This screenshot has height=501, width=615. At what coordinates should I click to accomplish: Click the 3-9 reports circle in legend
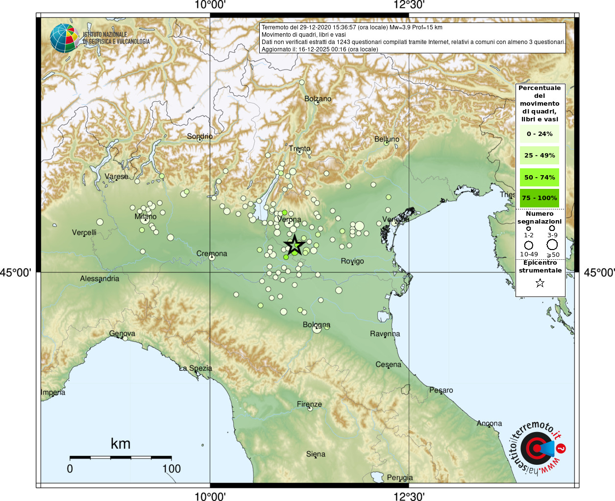click(552, 228)
